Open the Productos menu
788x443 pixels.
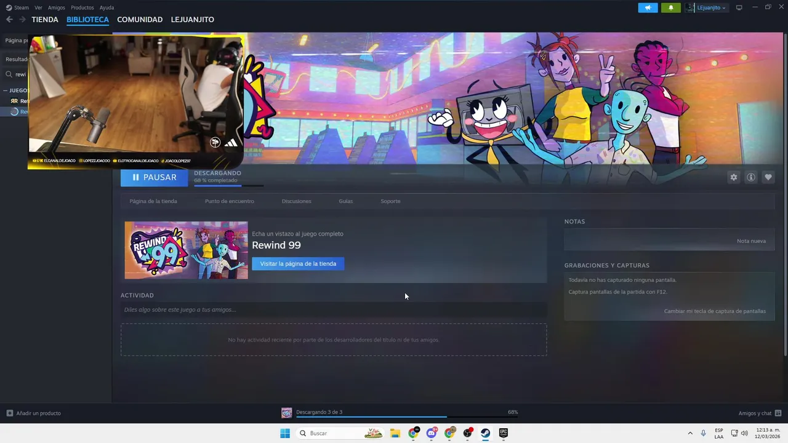pos(82,7)
